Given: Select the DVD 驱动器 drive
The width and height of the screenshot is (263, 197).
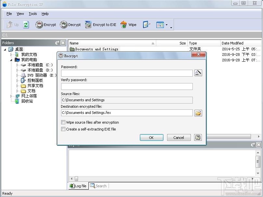Looking at the screenshot, I should pos(42,75).
